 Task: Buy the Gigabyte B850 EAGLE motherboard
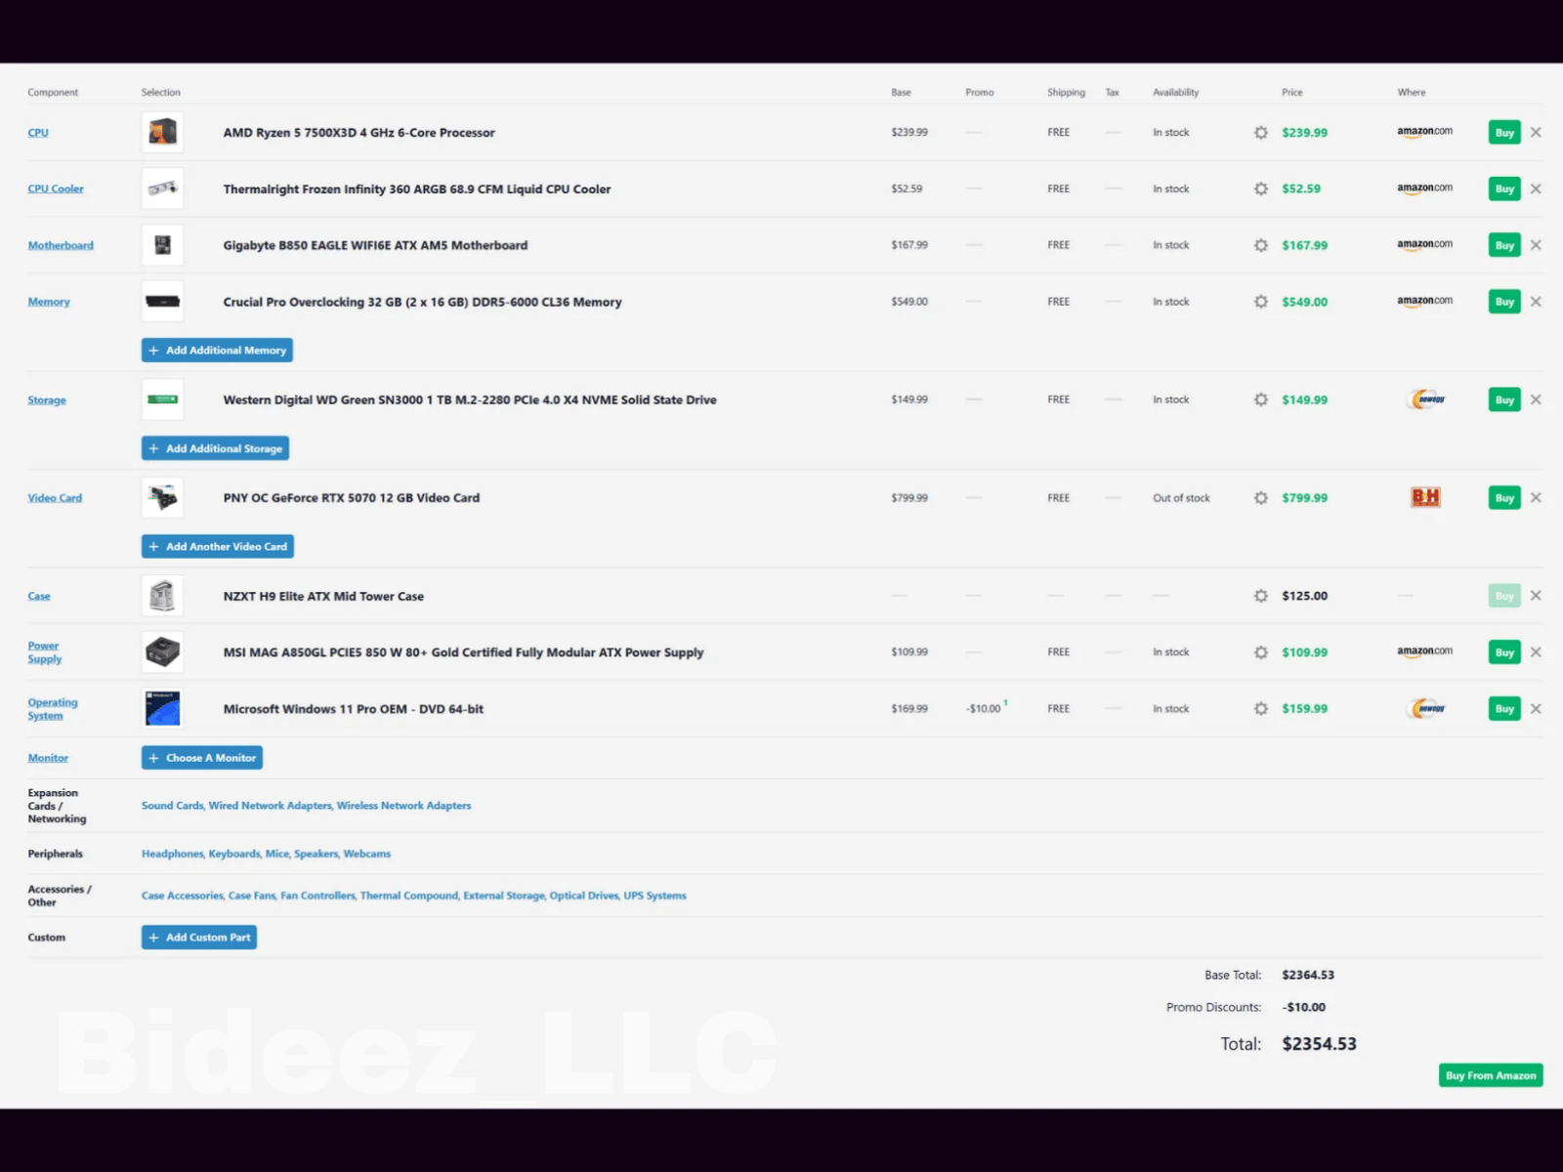click(x=1504, y=246)
